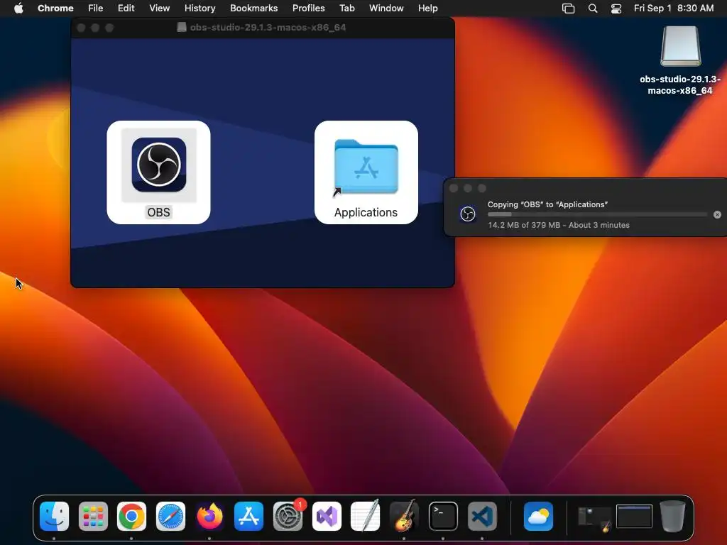Image resolution: width=727 pixels, height=545 pixels.
Task: Open System Settings from the Dock
Action: point(288,517)
